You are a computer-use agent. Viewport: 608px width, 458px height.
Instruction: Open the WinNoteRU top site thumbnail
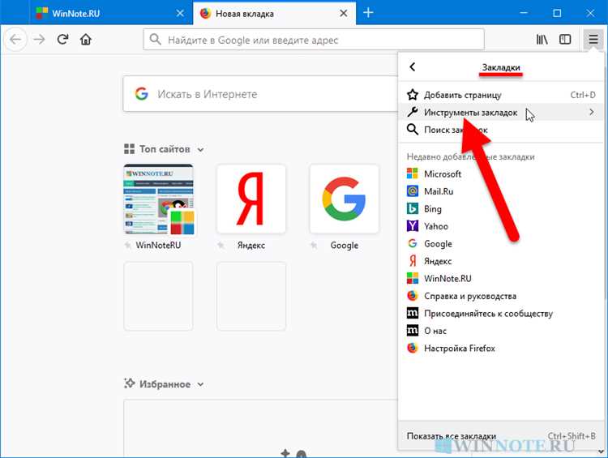158,199
